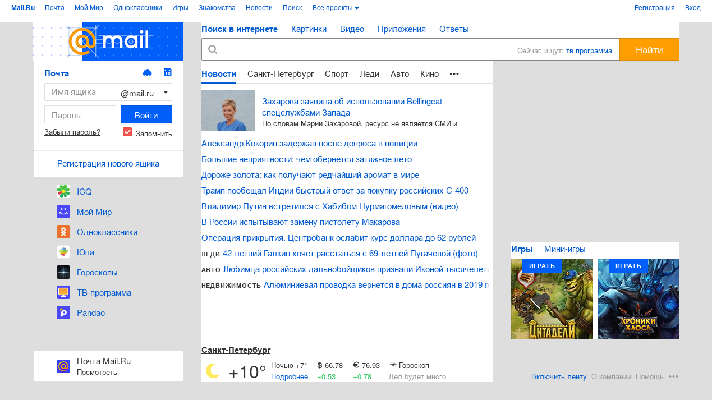
Task: Click the euro currency sign
Action: coord(356,365)
